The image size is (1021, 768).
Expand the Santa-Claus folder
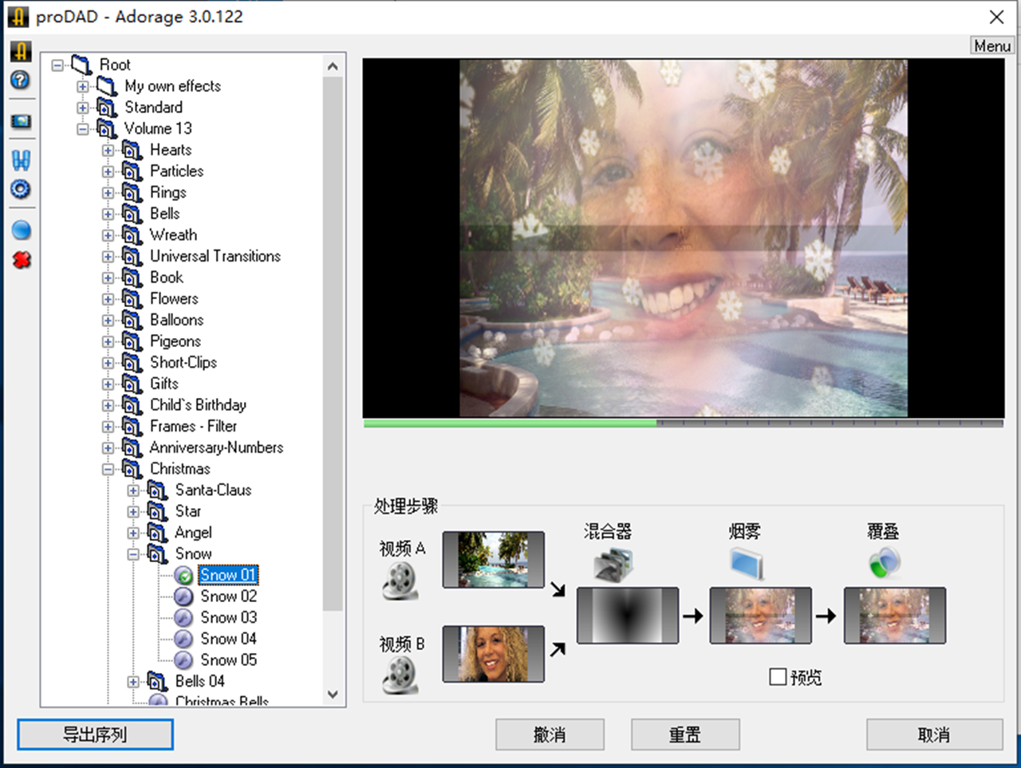132,490
